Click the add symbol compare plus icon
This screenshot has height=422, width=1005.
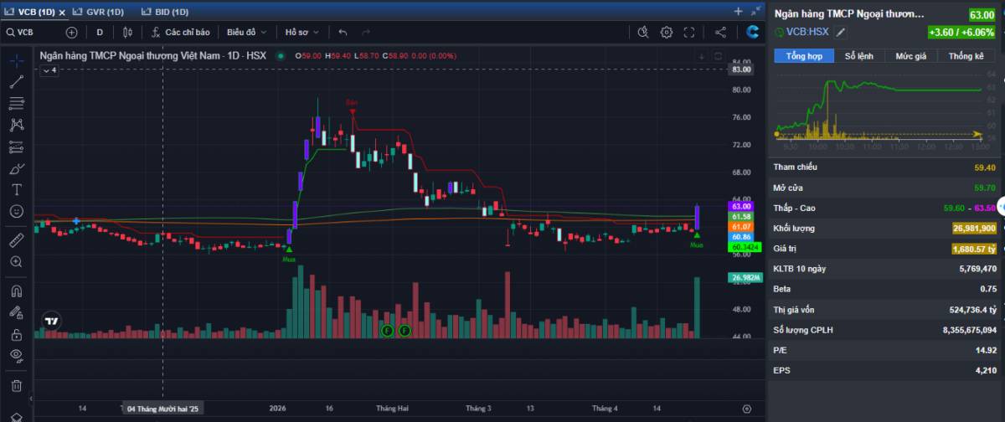pos(71,32)
